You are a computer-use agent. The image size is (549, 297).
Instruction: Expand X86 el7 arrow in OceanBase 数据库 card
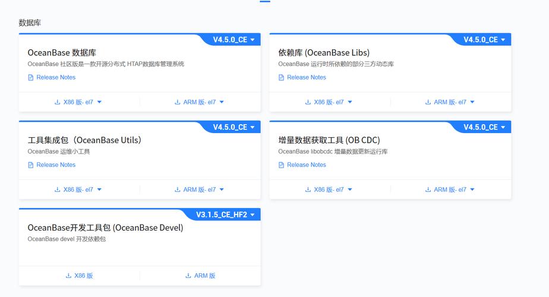[99, 102]
